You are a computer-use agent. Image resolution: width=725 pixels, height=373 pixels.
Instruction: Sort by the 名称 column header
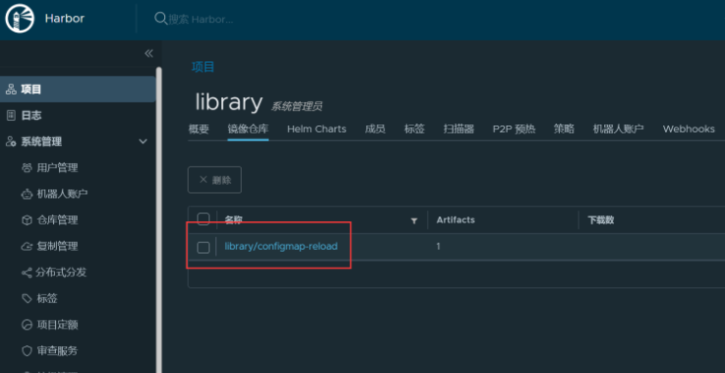(234, 220)
